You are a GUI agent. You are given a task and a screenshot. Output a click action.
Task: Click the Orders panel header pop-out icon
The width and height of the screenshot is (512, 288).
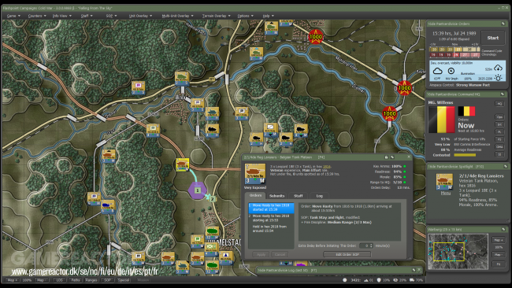pos(503,24)
